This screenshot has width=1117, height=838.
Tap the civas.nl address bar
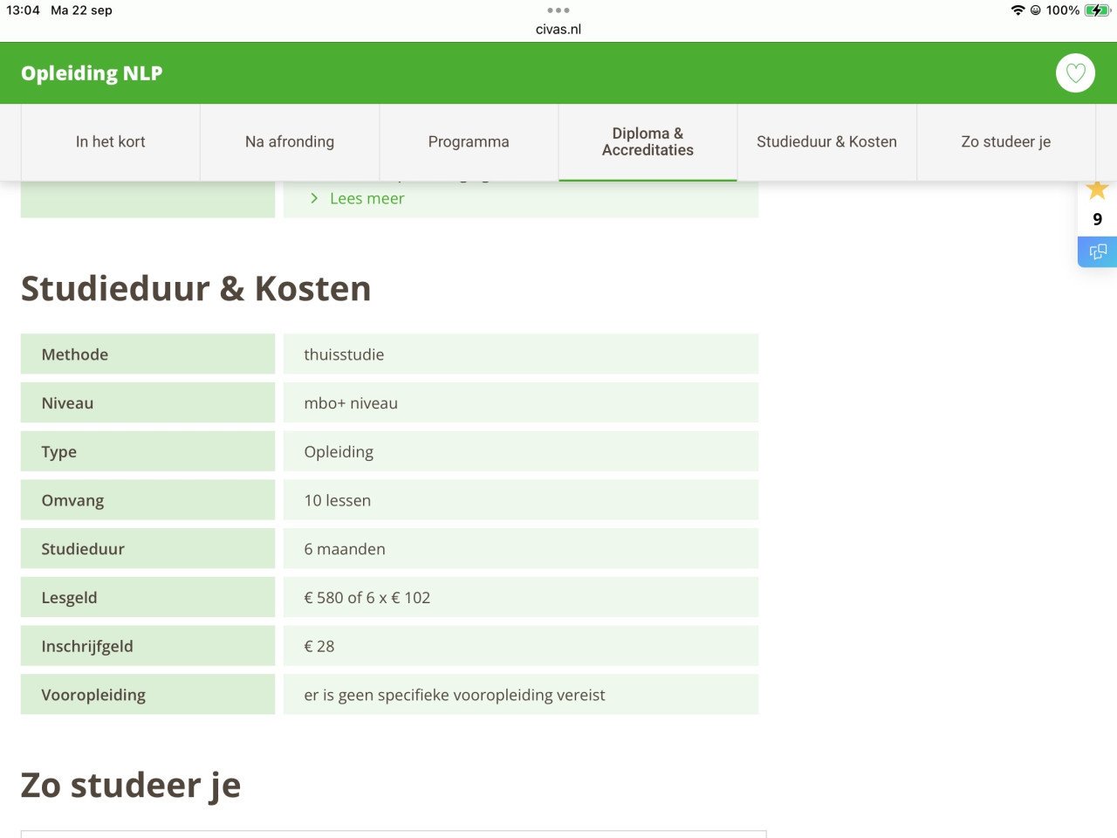[558, 29]
